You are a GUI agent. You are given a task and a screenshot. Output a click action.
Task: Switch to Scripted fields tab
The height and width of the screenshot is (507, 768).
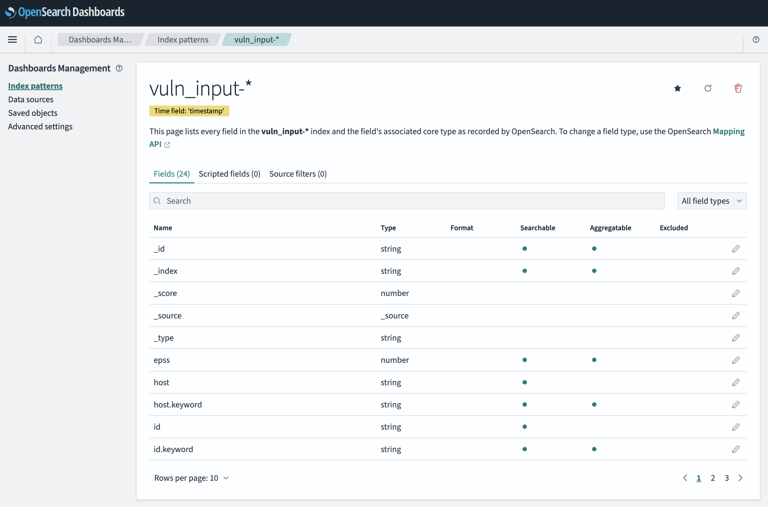(229, 174)
